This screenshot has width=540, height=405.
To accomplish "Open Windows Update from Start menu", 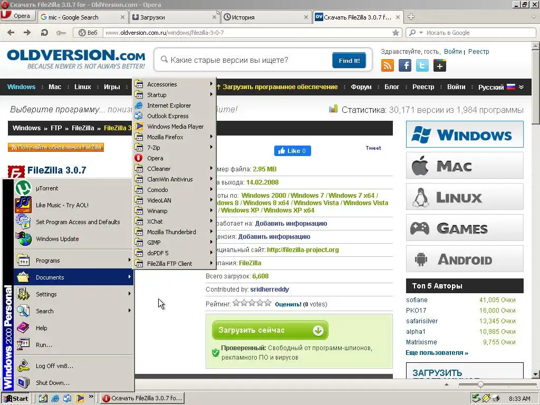I will click(x=74, y=239).
